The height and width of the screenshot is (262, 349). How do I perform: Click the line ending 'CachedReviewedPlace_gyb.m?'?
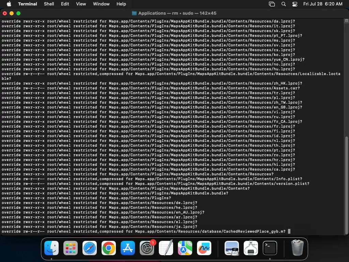click(x=143, y=232)
